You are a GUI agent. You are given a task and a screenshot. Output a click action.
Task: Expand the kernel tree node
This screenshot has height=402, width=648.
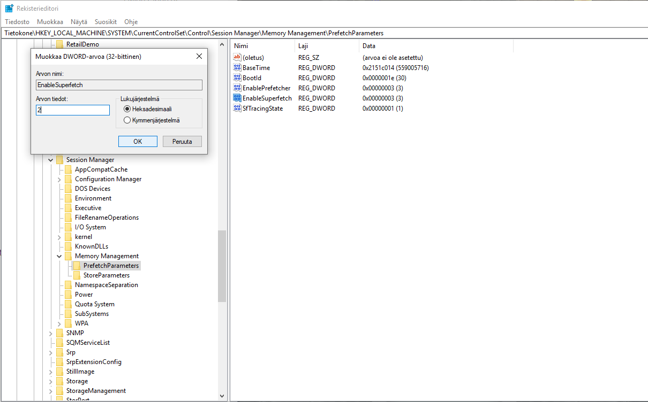tap(59, 237)
